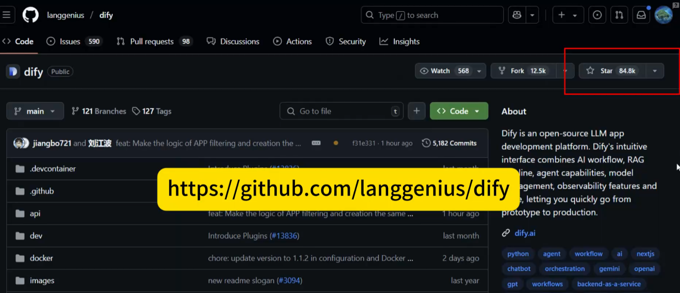Open the GitHub homepage logo
The width and height of the screenshot is (680, 293).
pyautogui.click(x=30, y=15)
